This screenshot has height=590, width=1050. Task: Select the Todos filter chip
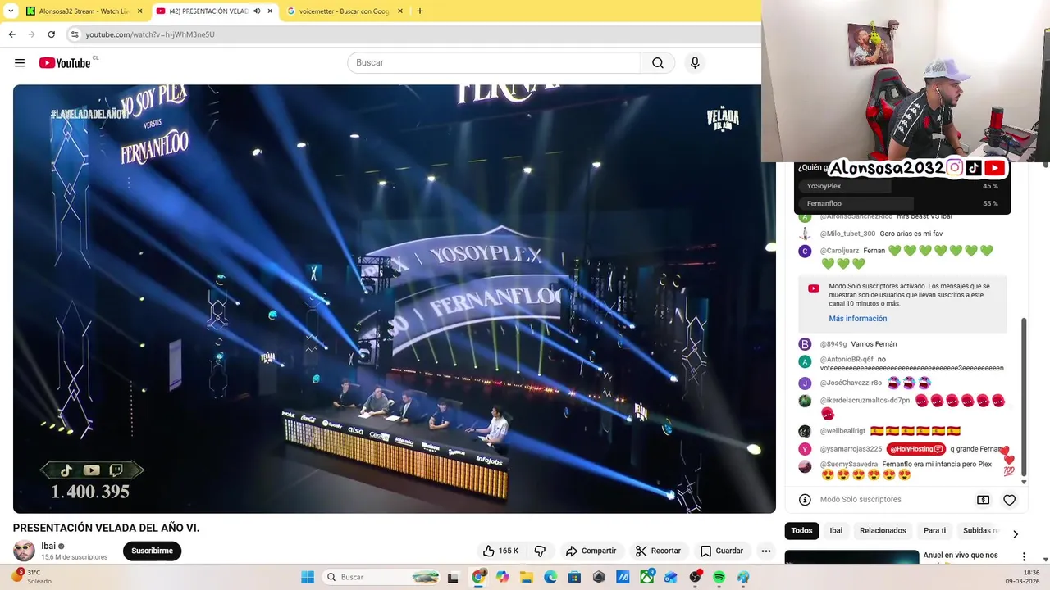pyautogui.click(x=801, y=531)
